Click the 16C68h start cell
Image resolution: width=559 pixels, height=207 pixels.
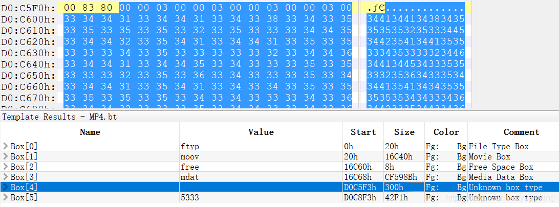363,177
